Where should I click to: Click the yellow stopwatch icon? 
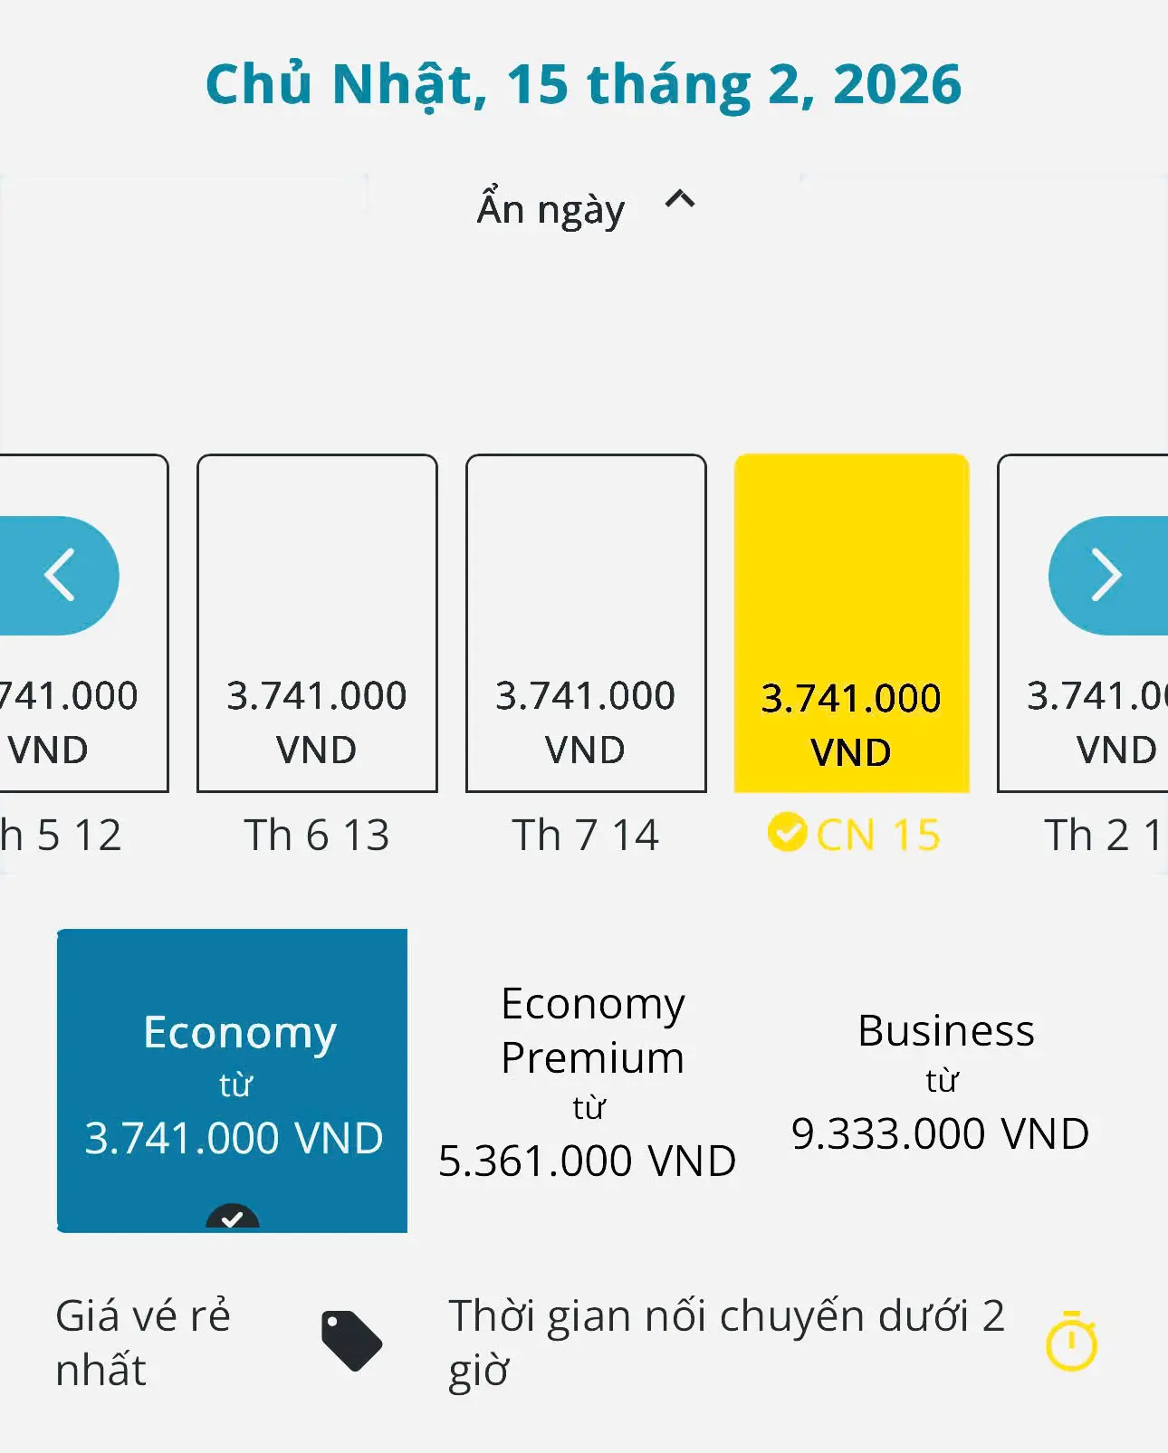click(1071, 1341)
